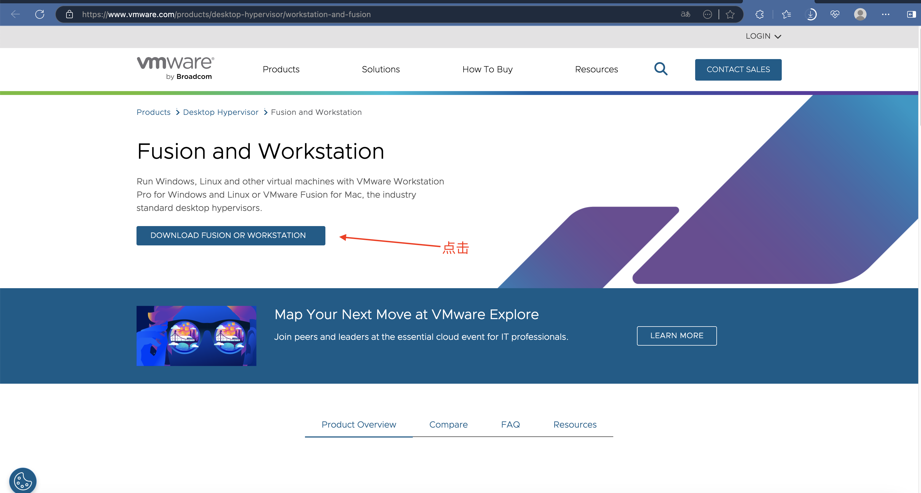
Task: Open the browser essentials heart icon
Action: [835, 14]
